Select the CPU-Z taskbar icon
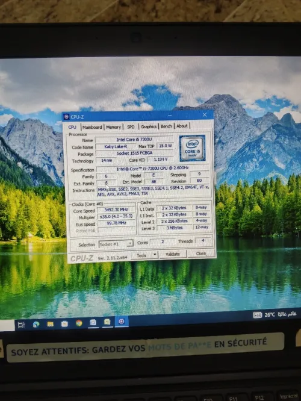This screenshot has width=301, height=401. (x=122, y=321)
